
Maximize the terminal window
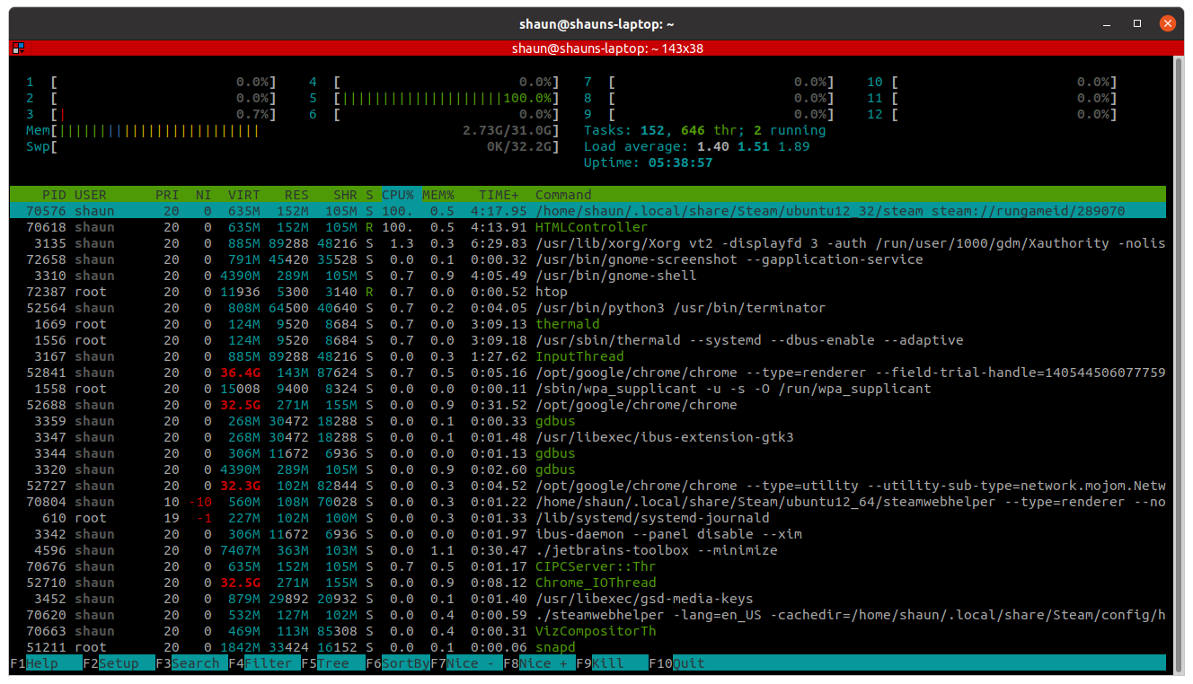pos(1137,24)
